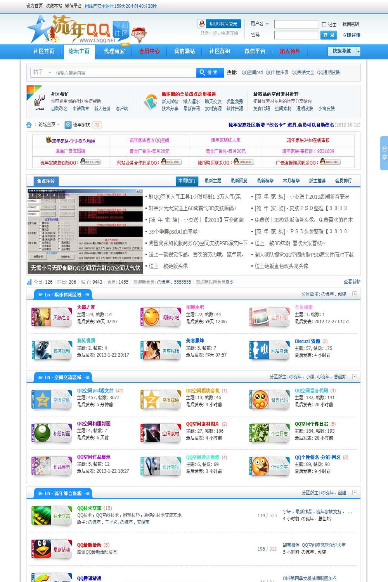Focus the username input field
Screen dimensions: 388x582
click(296, 24)
